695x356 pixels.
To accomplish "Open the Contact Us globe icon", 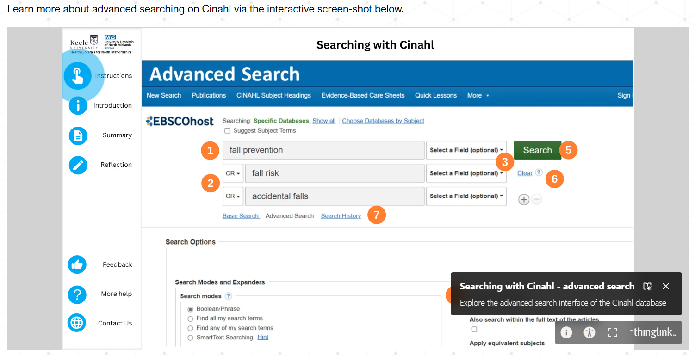I will pos(77,323).
